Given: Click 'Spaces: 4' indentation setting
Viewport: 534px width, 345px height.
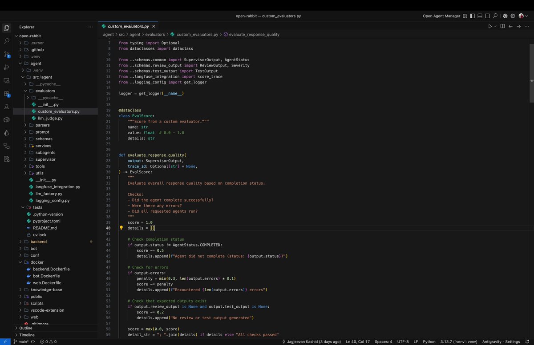Looking at the screenshot, I should (383, 342).
